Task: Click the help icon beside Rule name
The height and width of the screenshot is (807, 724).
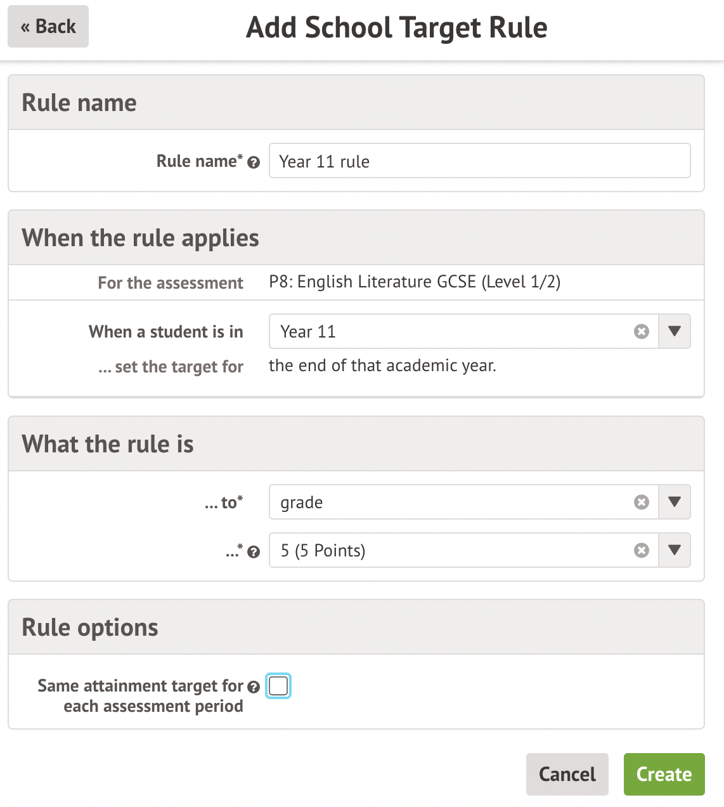Action: [254, 162]
